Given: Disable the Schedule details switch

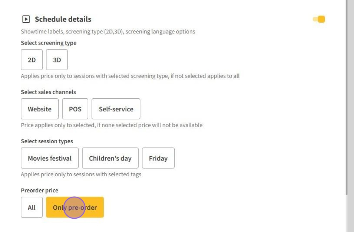Looking at the screenshot, I should coord(319,19).
